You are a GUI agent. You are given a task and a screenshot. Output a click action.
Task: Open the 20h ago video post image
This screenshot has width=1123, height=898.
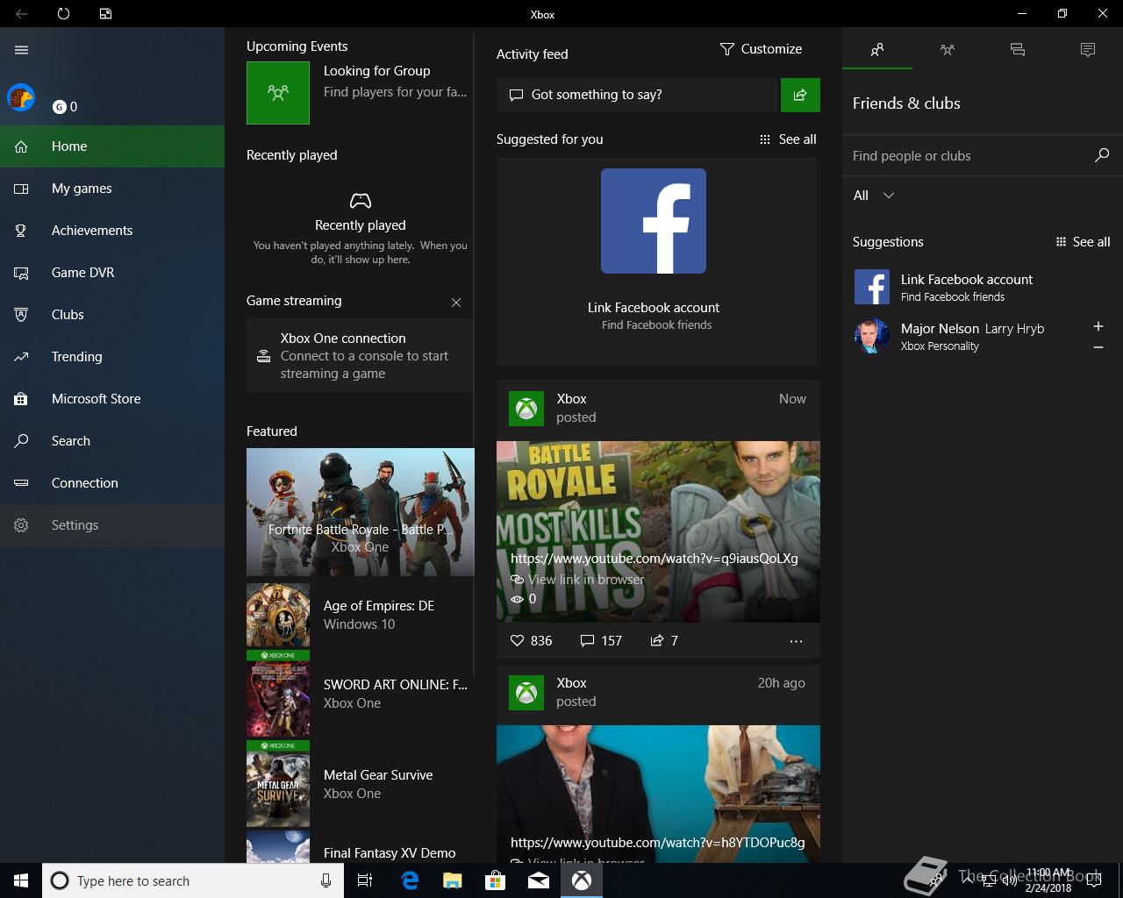pos(658,793)
